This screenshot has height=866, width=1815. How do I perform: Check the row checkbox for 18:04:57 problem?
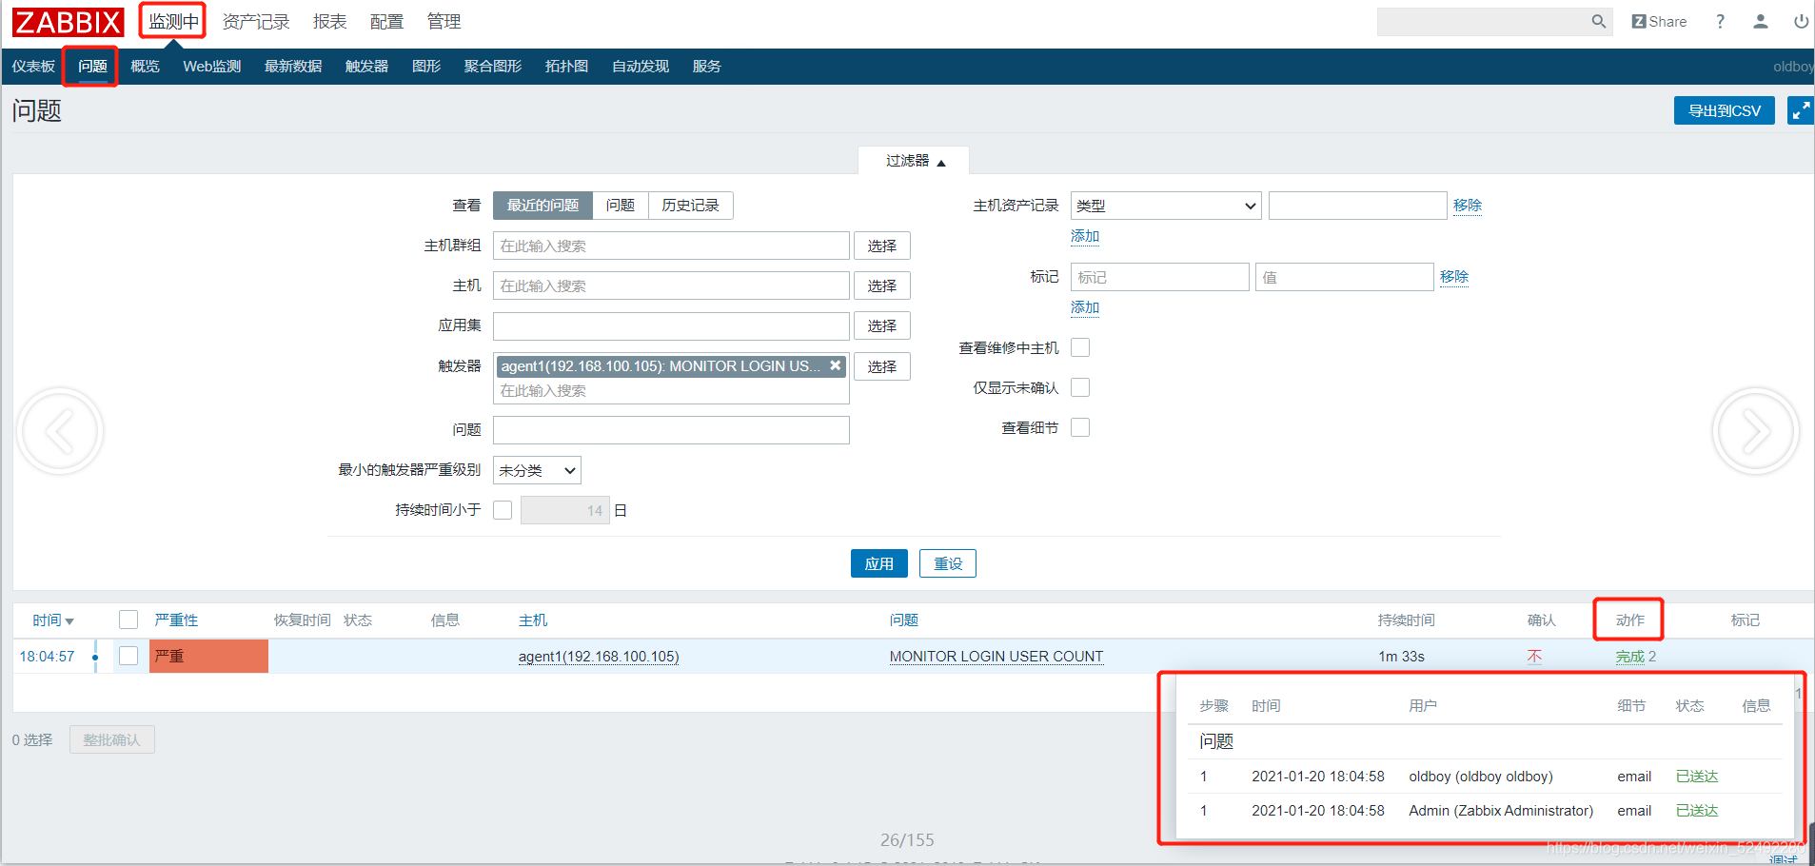click(x=128, y=656)
